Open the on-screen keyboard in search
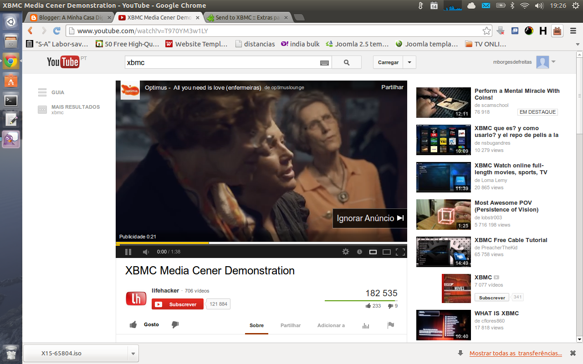 [x=324, y=62]
